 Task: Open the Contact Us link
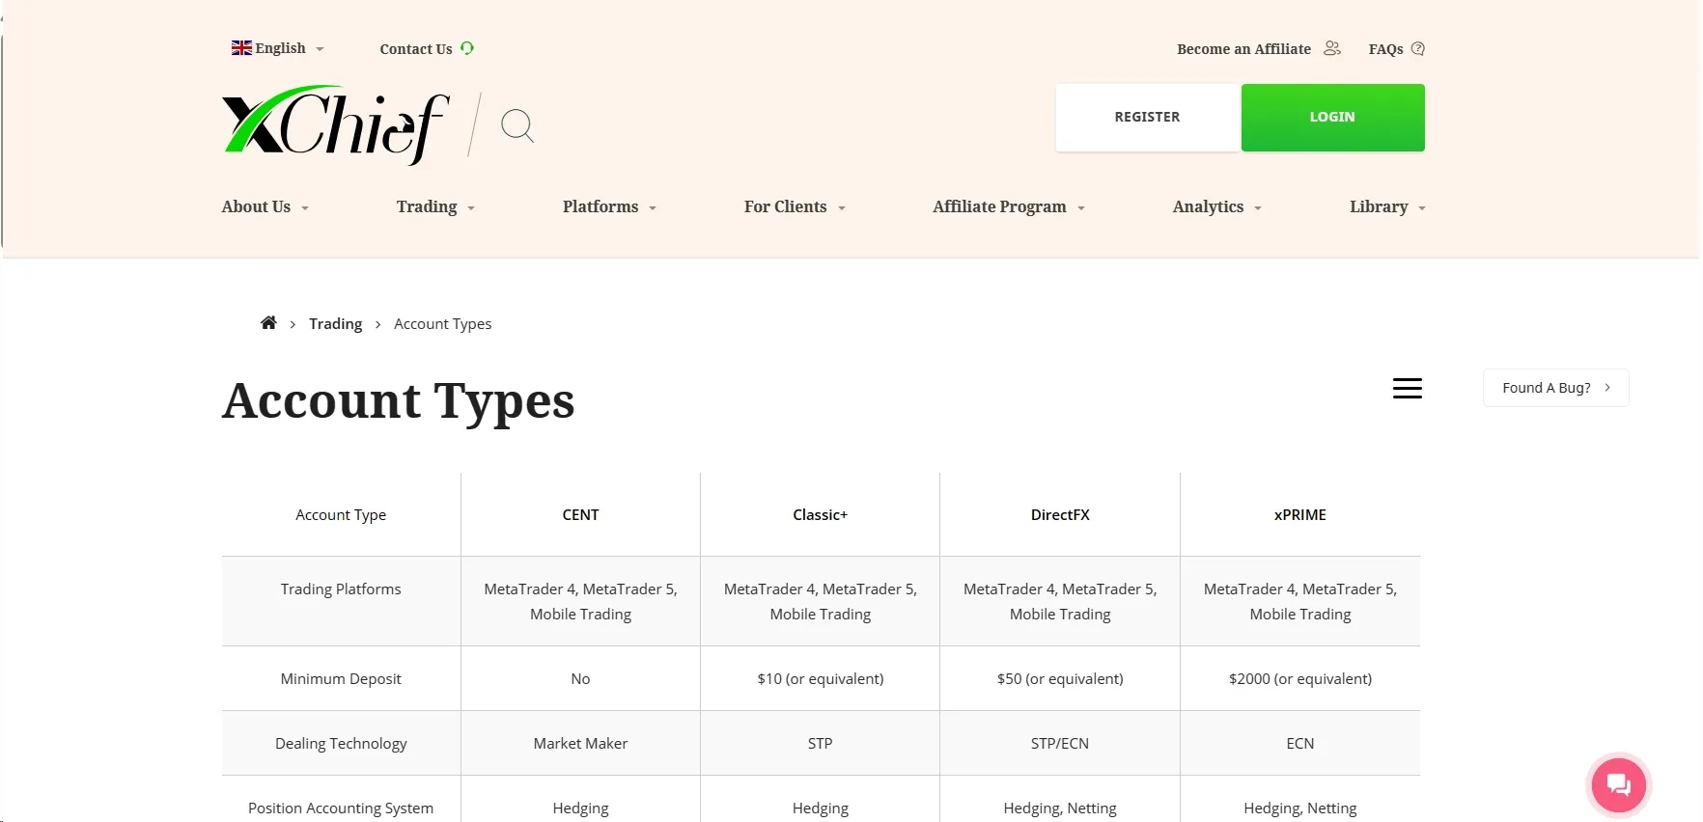pos(416,49)
